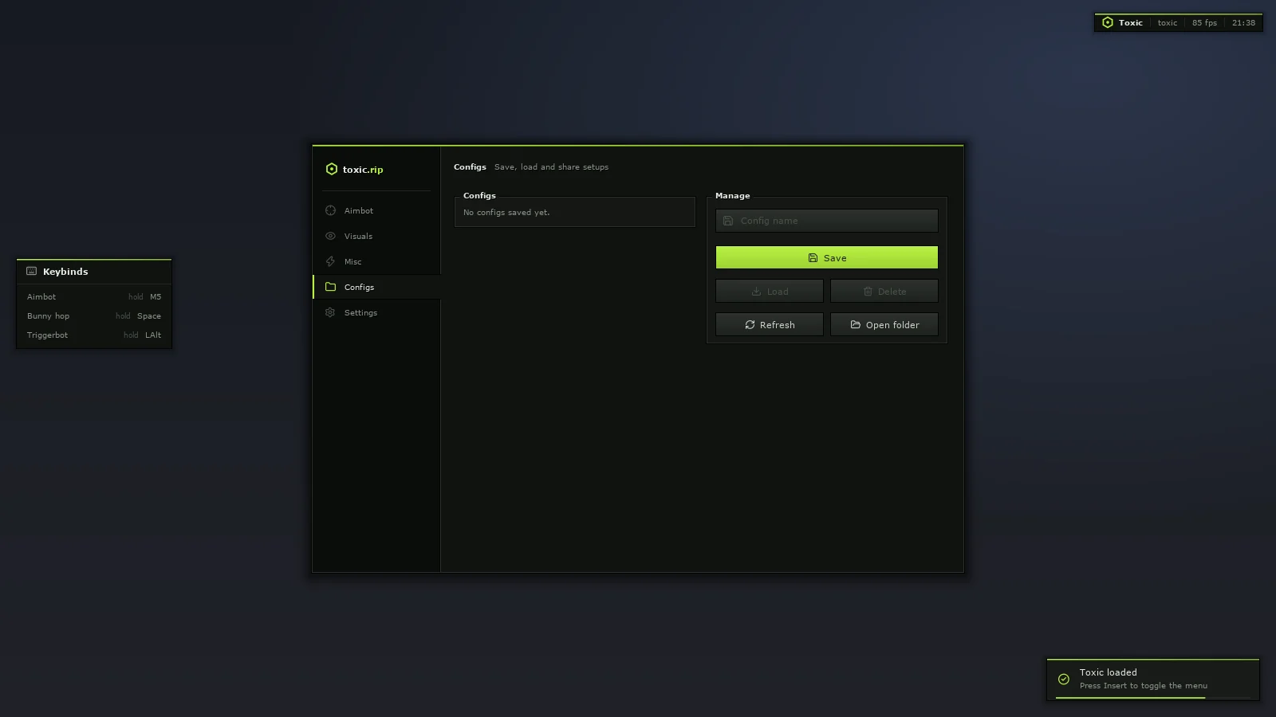Refresh the configs list
The height and width of the screenshot is (717, 1276).
770,324
